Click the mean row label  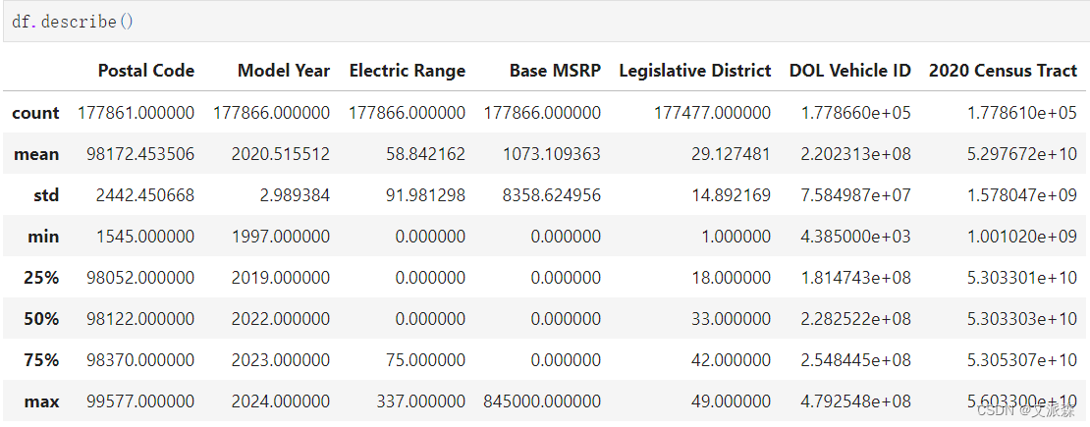37,154
